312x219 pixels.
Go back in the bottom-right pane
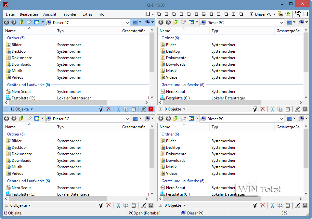(161, 119)
